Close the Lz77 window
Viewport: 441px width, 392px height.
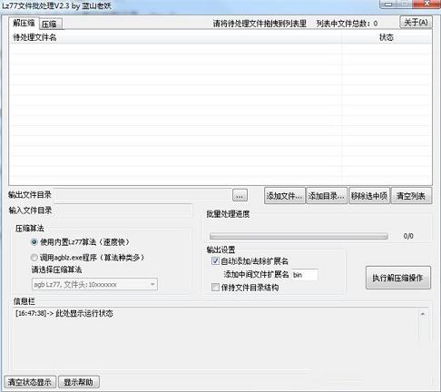tap(427, 4)
